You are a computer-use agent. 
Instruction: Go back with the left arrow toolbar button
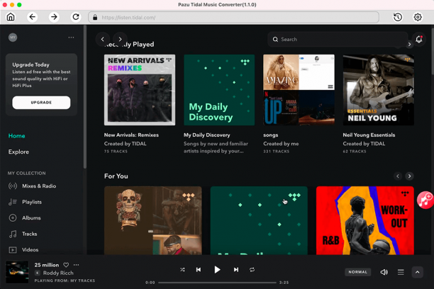33,17
